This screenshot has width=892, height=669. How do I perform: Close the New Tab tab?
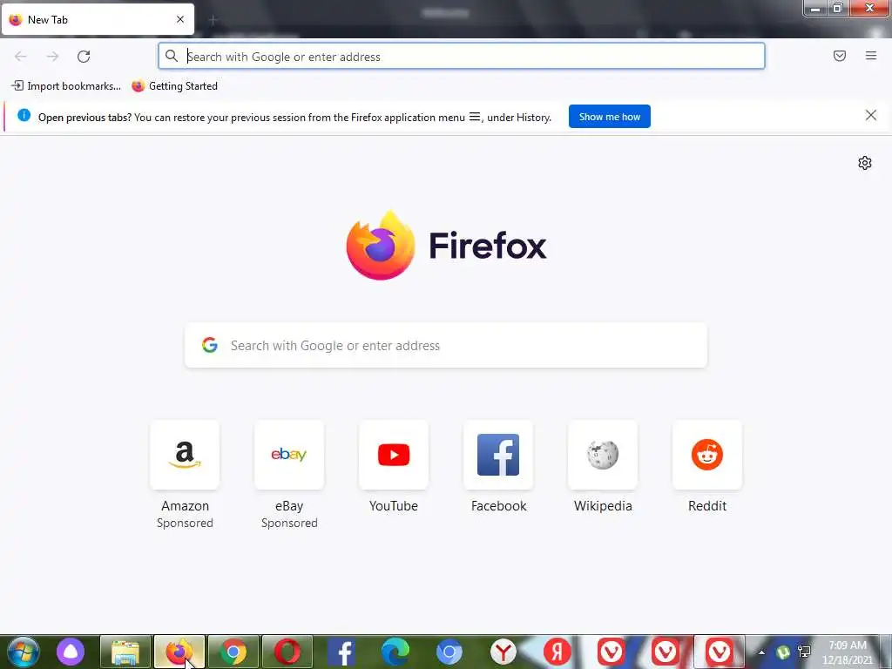click(x=180, y=19)
